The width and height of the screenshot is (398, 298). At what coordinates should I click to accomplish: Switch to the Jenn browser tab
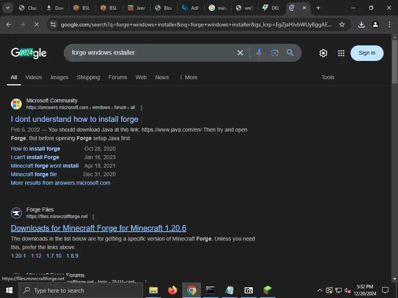(136, 8)
